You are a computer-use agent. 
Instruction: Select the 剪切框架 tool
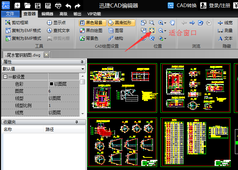pos(17,23)
